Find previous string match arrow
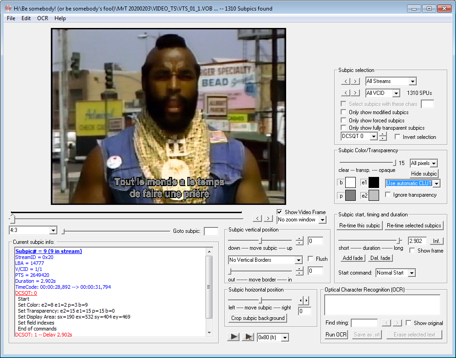 tap(386, 323)
